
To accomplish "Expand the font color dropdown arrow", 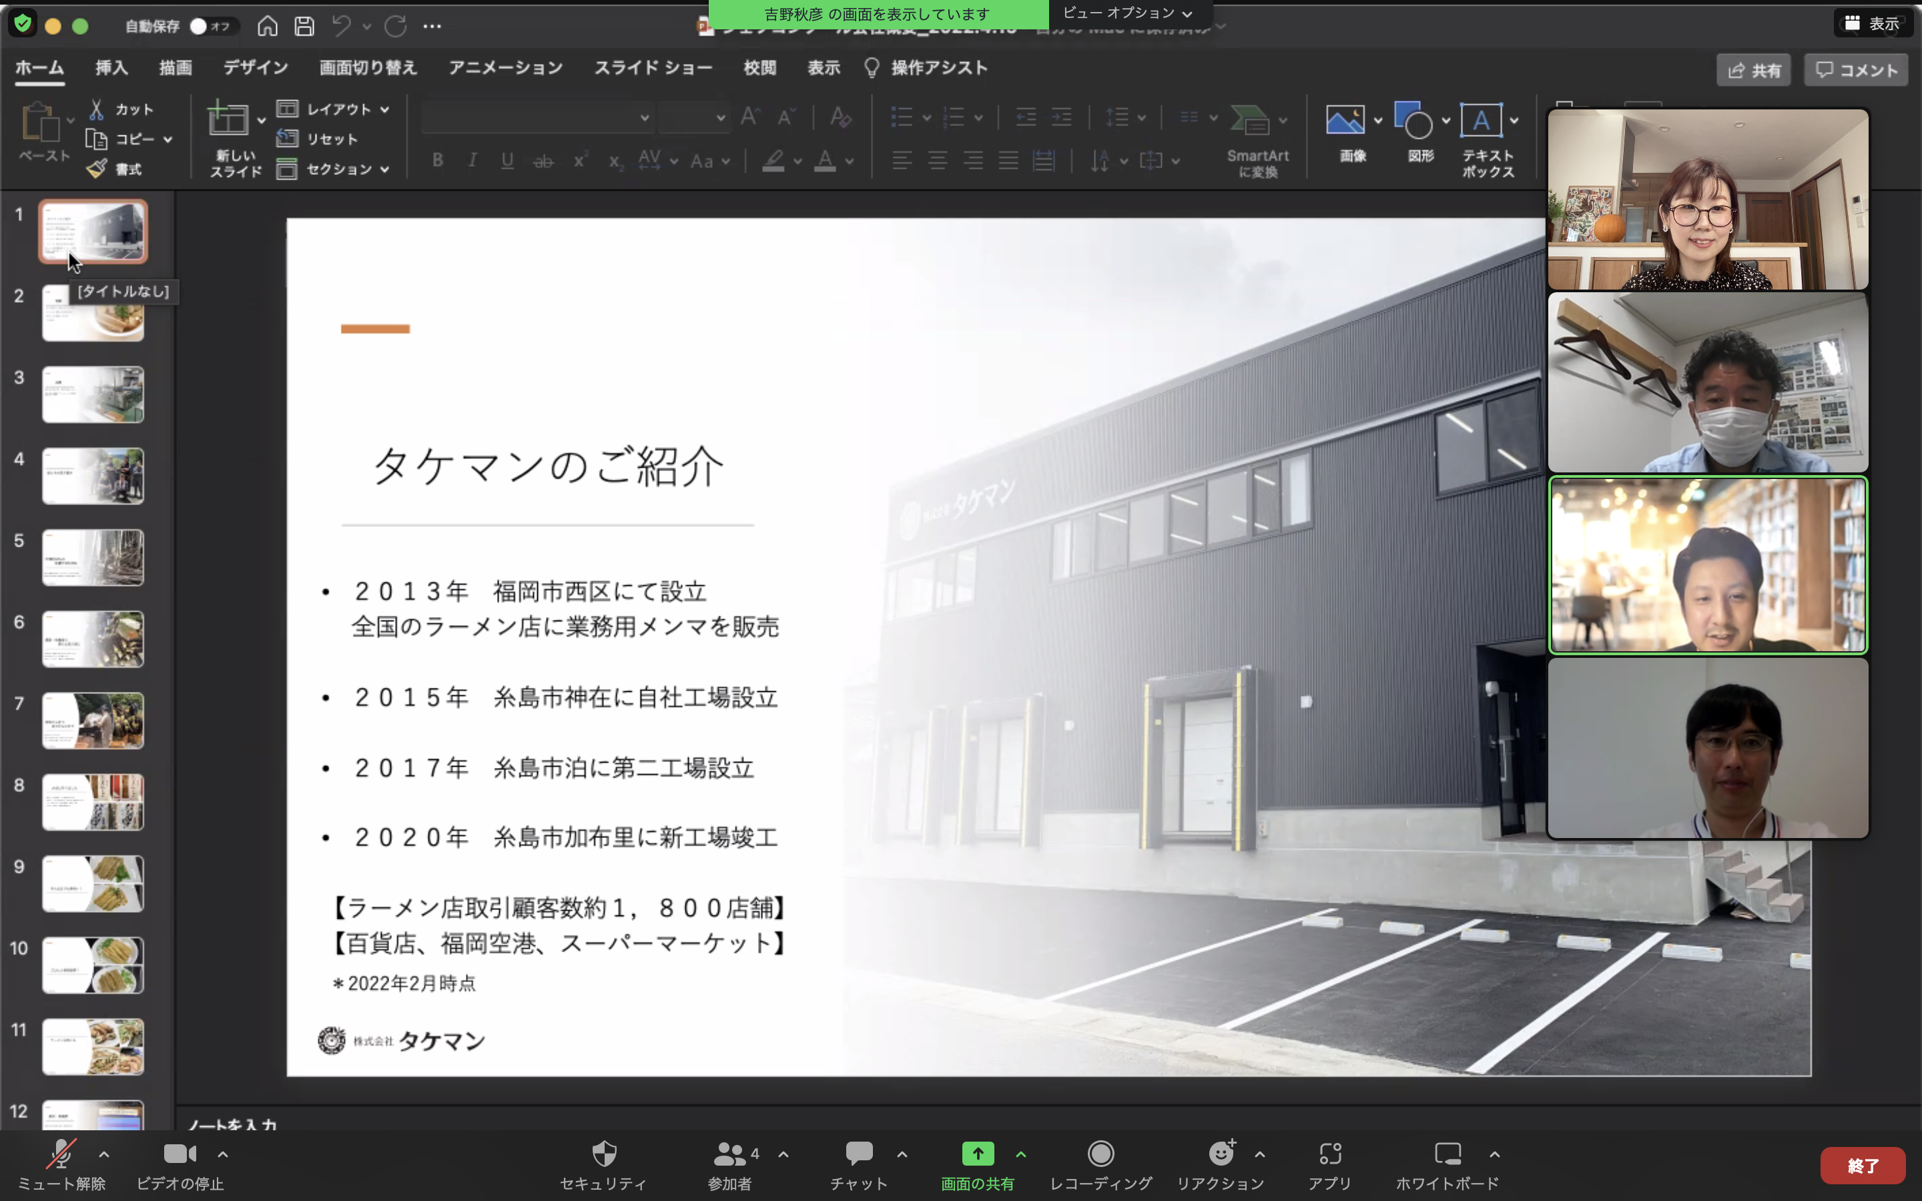I will [850, 161].
